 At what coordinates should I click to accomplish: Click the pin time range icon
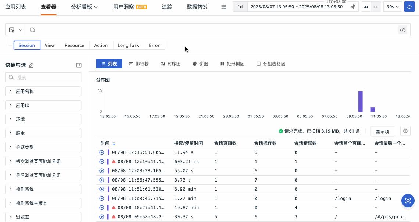point(353,7)
